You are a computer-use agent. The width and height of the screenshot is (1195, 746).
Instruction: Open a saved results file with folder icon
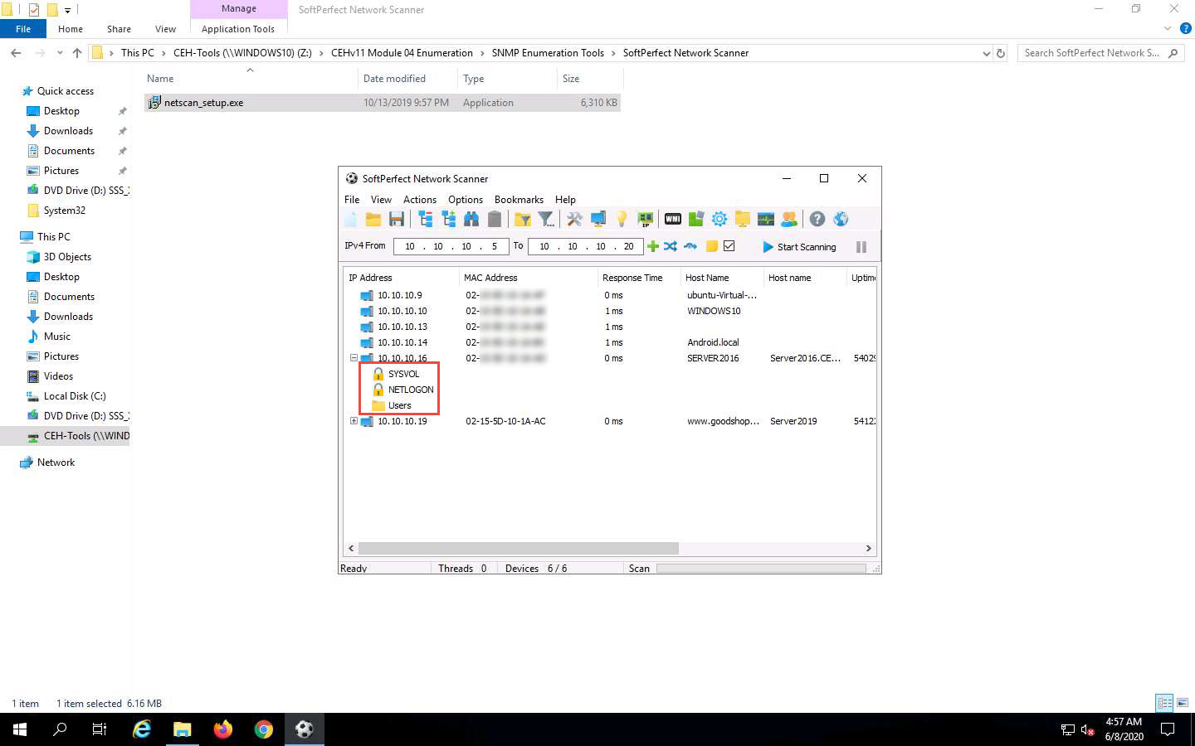point(373,219)
